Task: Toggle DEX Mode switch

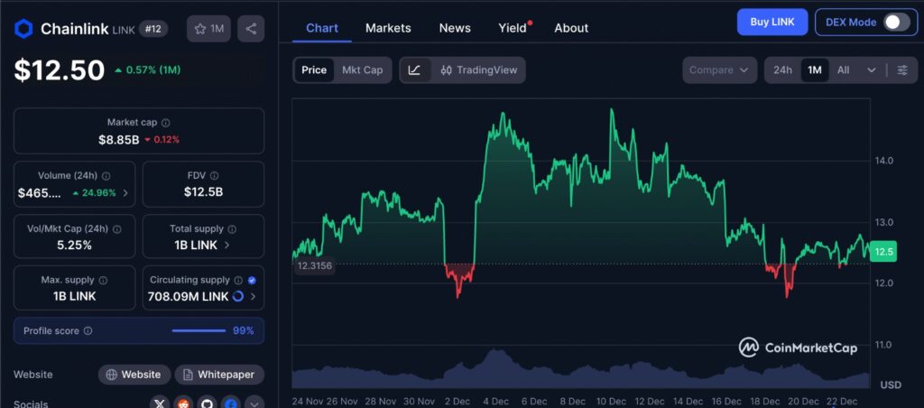Action: [896, 23]
